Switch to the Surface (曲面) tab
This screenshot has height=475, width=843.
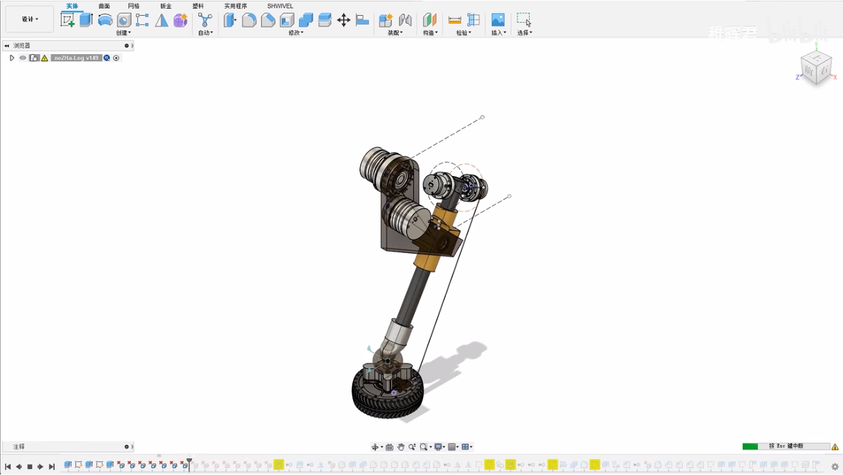[x=104, y=6]
